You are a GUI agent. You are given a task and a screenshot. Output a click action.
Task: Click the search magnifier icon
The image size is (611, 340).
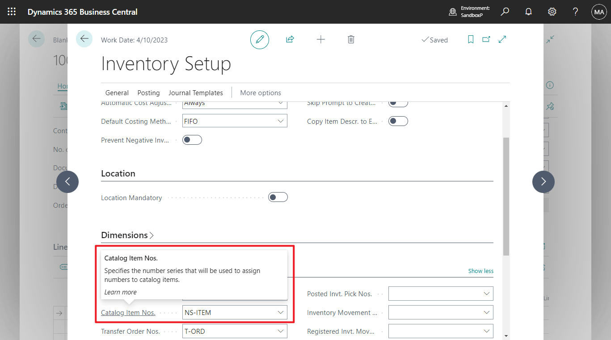pyautogui.click(x=505, y=12)
